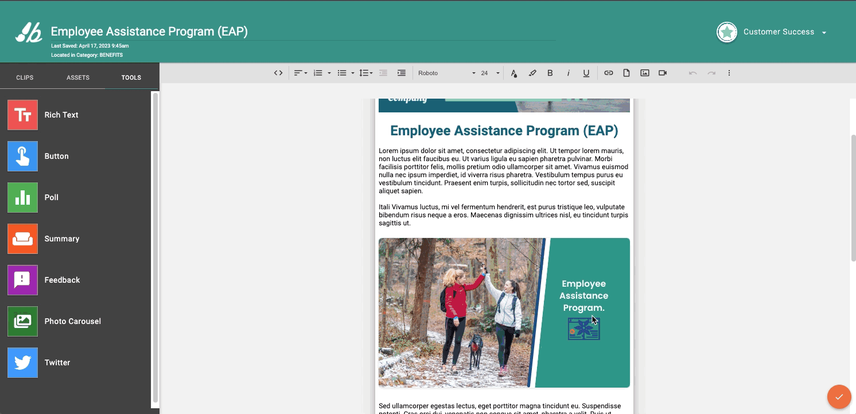This screenshot has height=414, width=856.
Task: Select the hikers EAP banner image
Action: pyautogui.click(x=504, y=313)
